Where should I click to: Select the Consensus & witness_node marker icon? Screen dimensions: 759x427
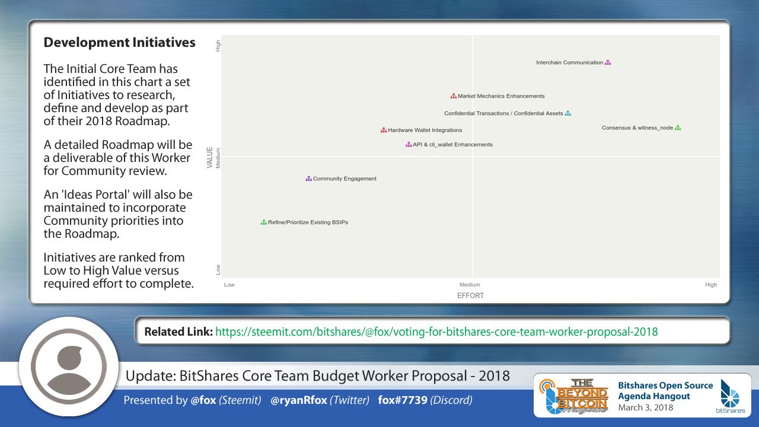tap(678, 128)
